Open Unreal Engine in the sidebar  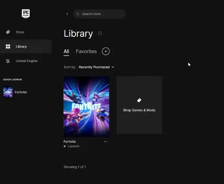coord(26,61)
